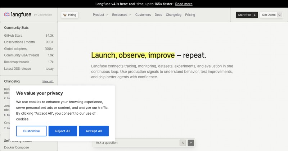
Task: Click Reject All cookies button
Action: click(63, 131)
